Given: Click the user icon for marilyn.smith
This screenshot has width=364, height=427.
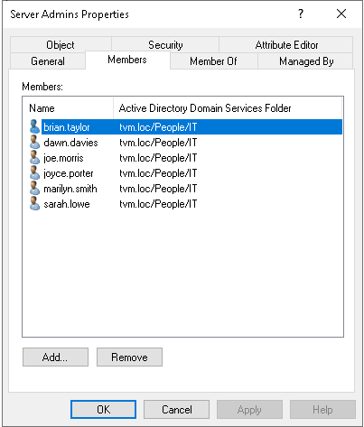Looking at the screenshot, I should (34, 188).
